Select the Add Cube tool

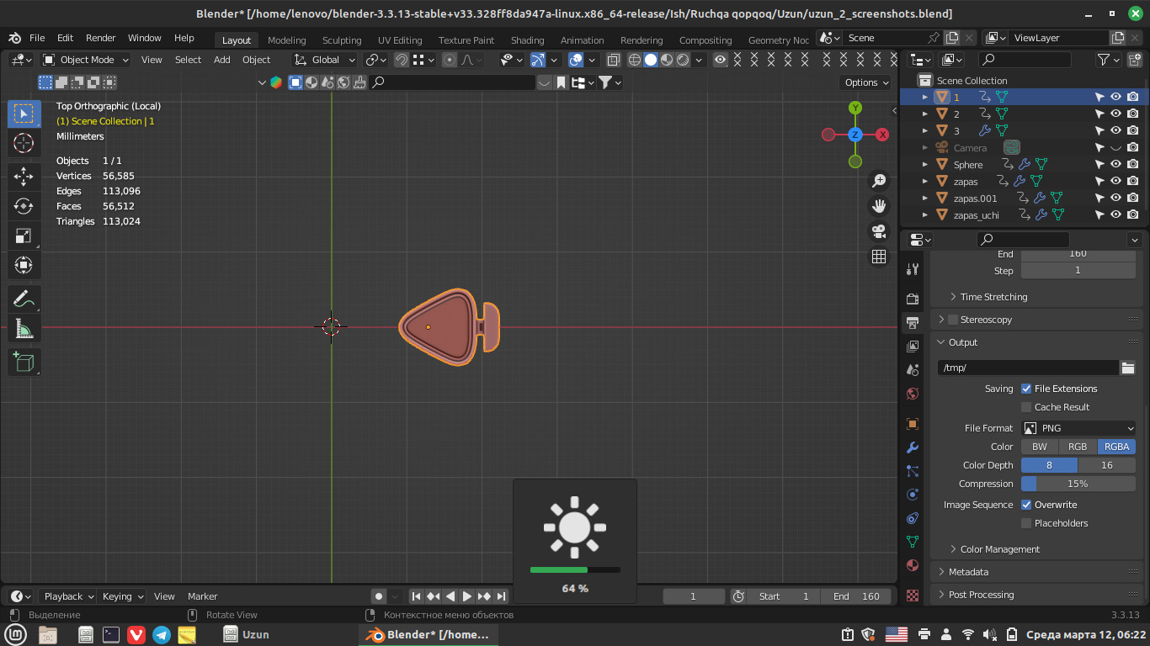point(24,363)
